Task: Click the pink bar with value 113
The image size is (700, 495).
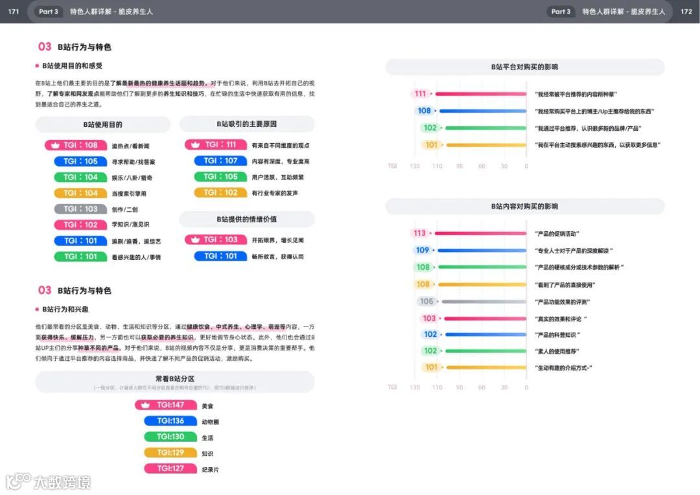Action: click(480, 233)
